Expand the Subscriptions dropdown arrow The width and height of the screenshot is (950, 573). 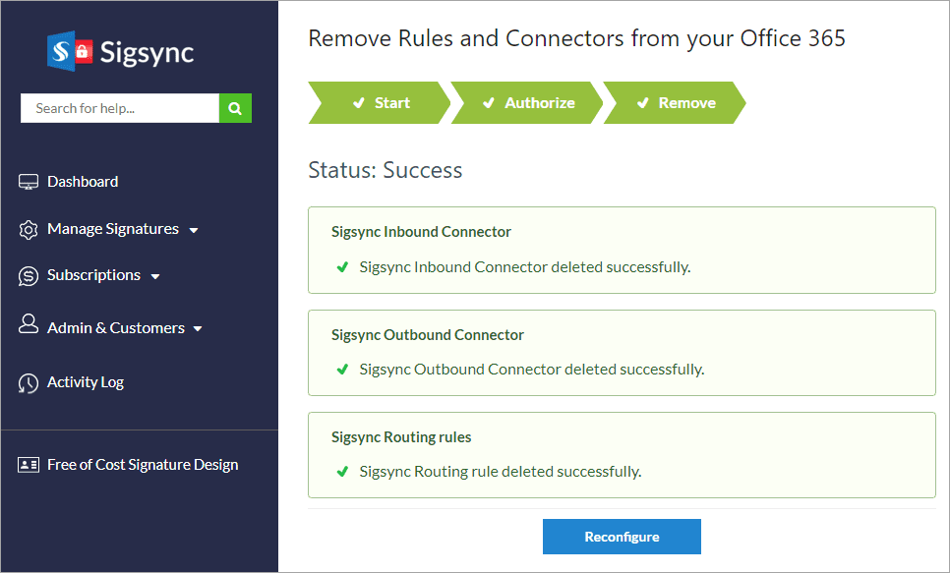[x=155, y=277]
